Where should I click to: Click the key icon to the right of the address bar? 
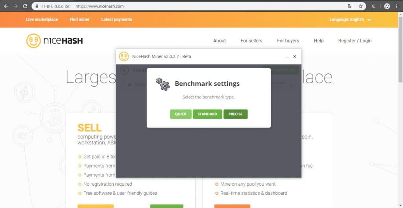click(374, 6)
